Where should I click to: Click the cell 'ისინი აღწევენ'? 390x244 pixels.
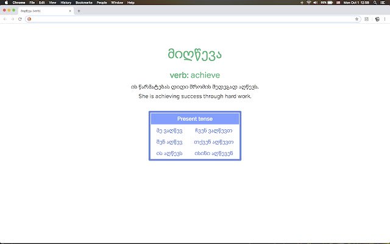[214, 153]
